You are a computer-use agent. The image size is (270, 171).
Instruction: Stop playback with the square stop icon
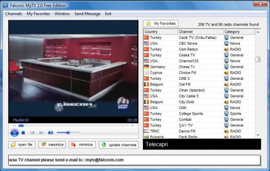23,133
